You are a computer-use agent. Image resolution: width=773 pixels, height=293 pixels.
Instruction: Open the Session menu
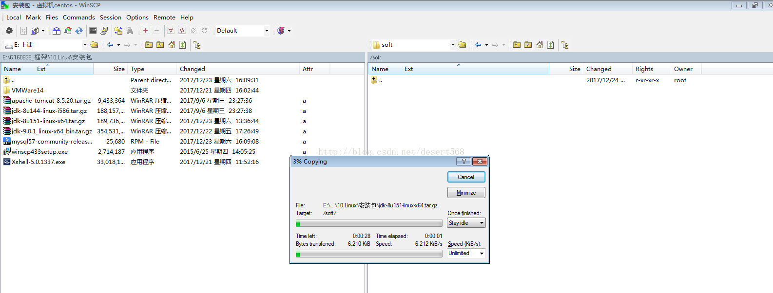coord(111,17)
